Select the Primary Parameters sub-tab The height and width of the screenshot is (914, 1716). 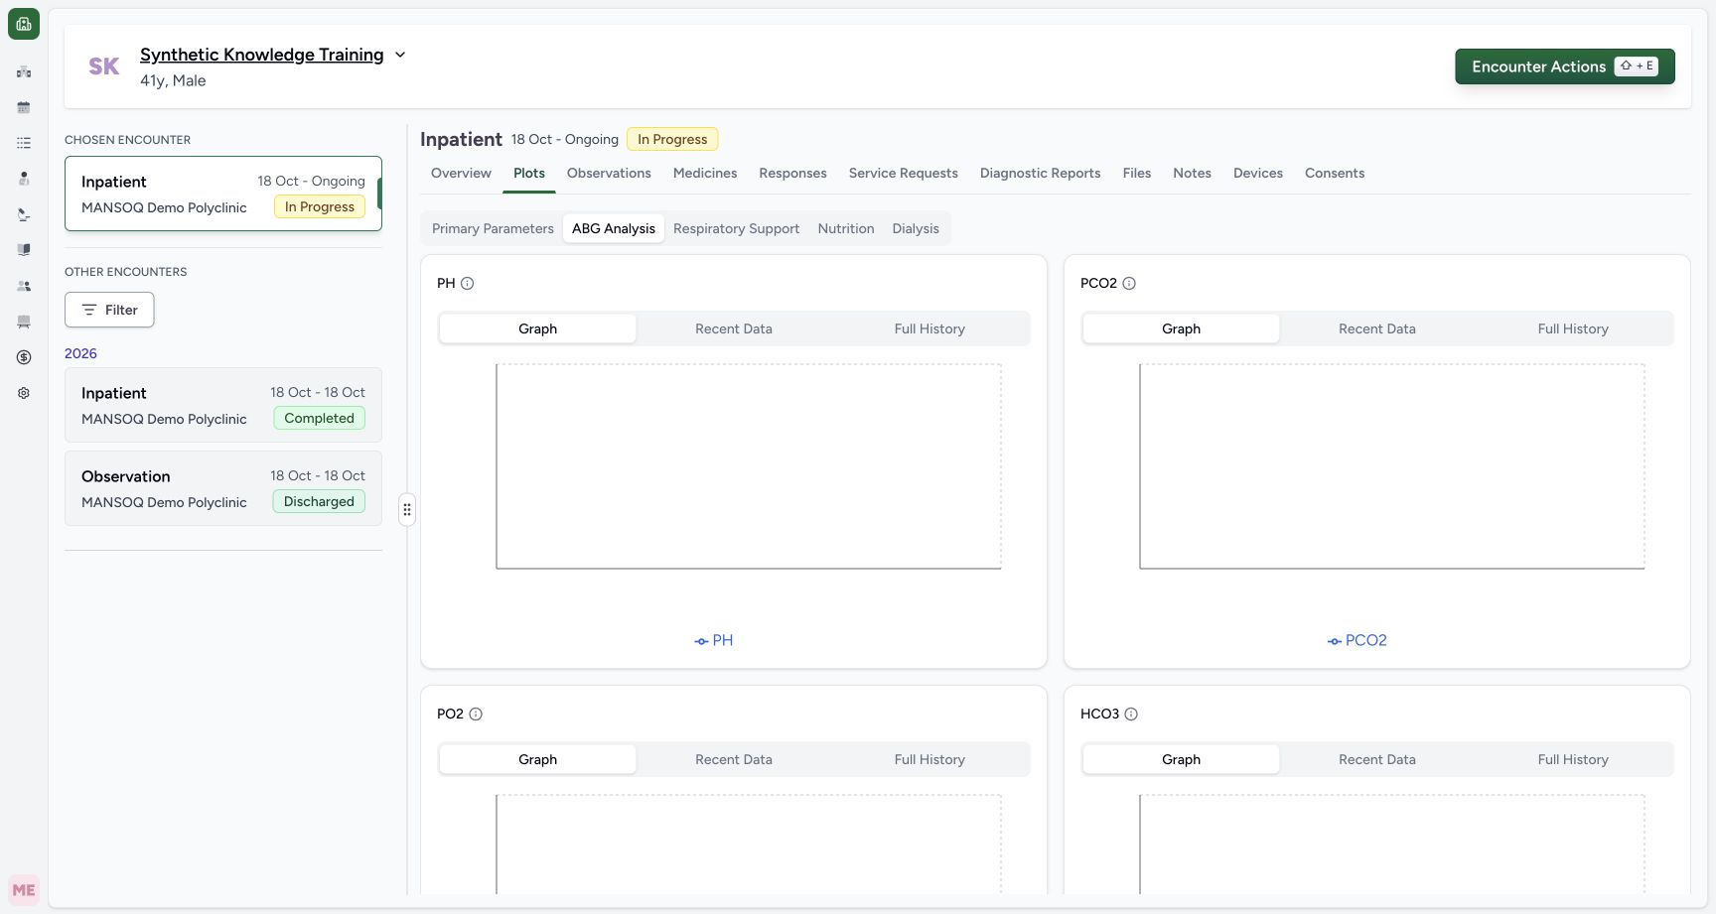tap(493, 228)
